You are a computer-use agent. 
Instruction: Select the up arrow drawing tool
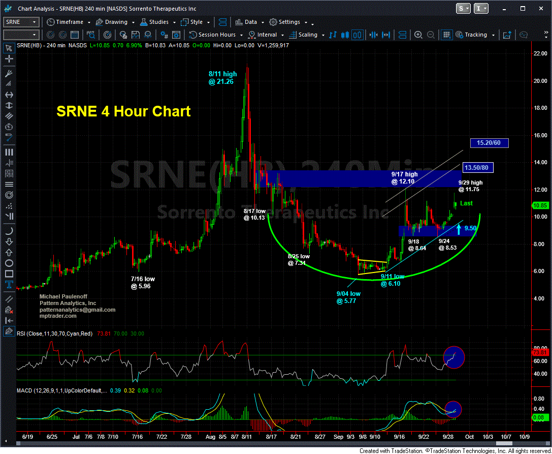click(x=9, y=252)
